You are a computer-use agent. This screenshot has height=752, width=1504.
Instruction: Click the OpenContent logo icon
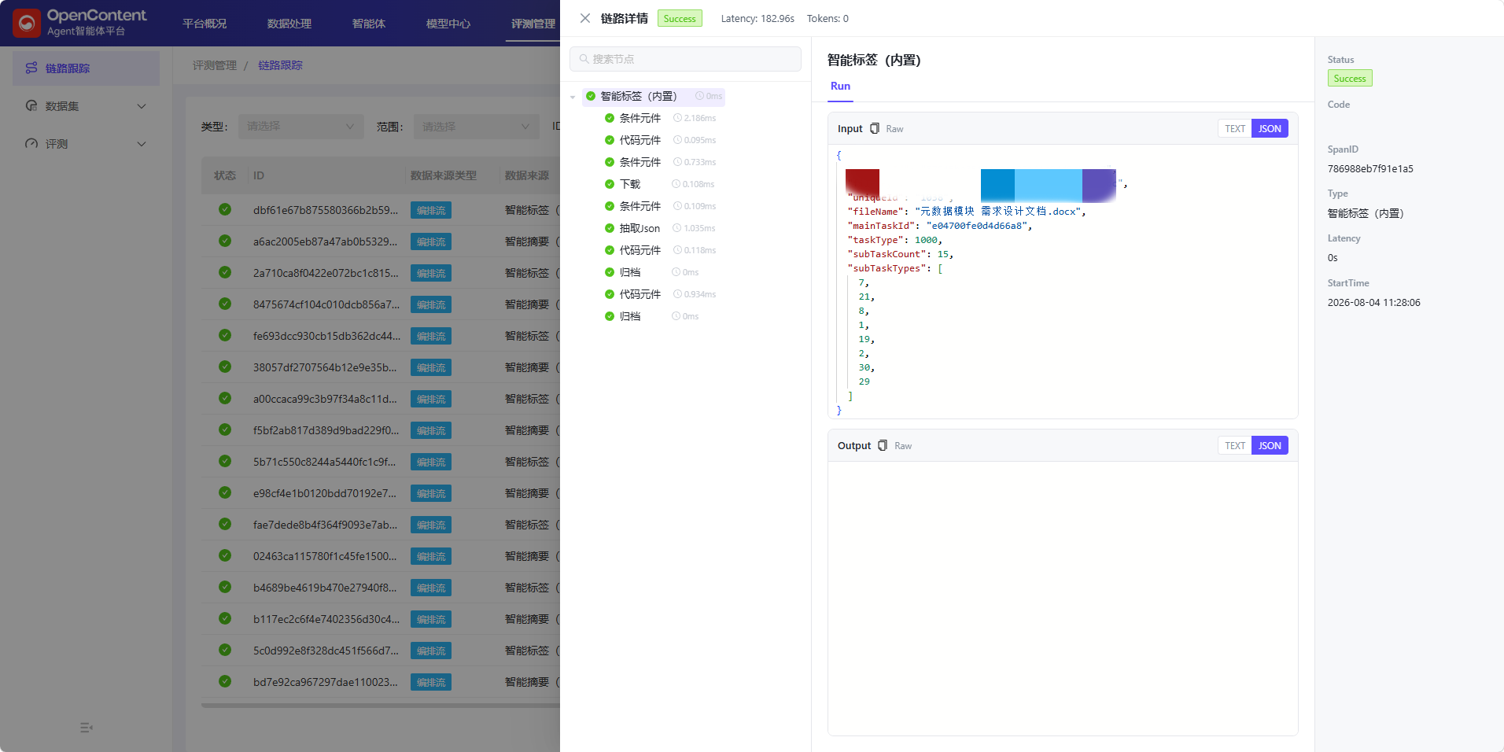tap(27, 24)
